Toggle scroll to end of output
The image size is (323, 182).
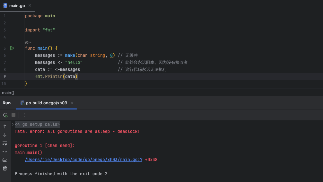click(x=5, y=152)
